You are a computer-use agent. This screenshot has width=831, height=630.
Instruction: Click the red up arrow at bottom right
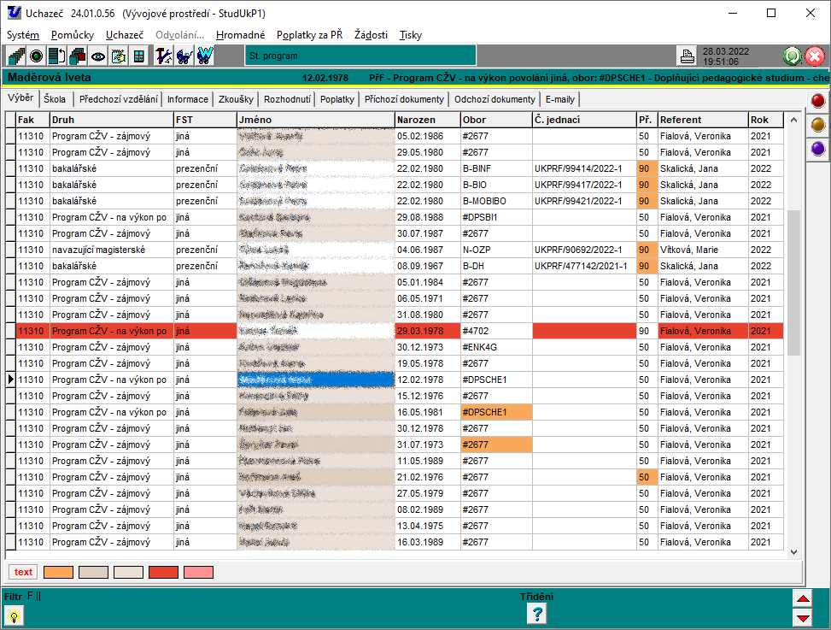point(802,598)
